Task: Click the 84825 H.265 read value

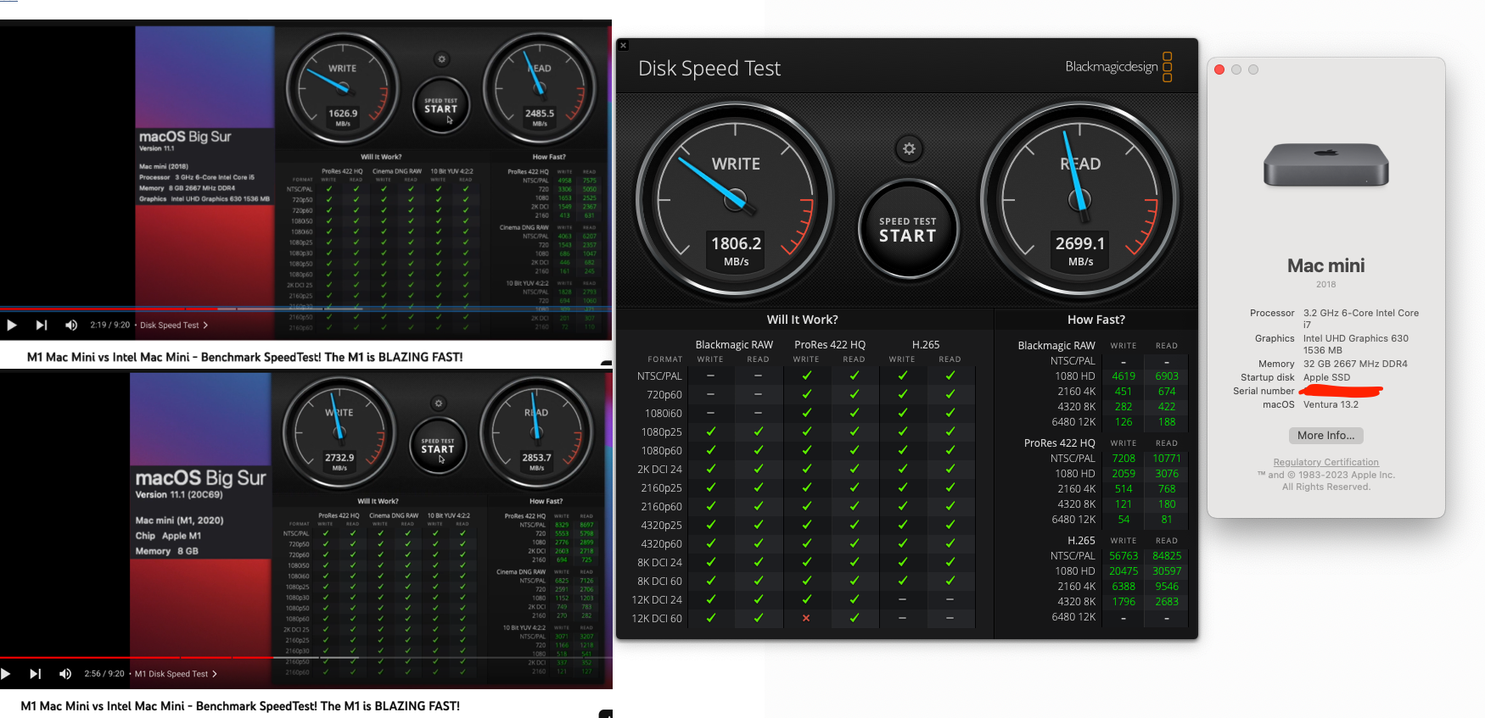Action: click(1167, 556)
